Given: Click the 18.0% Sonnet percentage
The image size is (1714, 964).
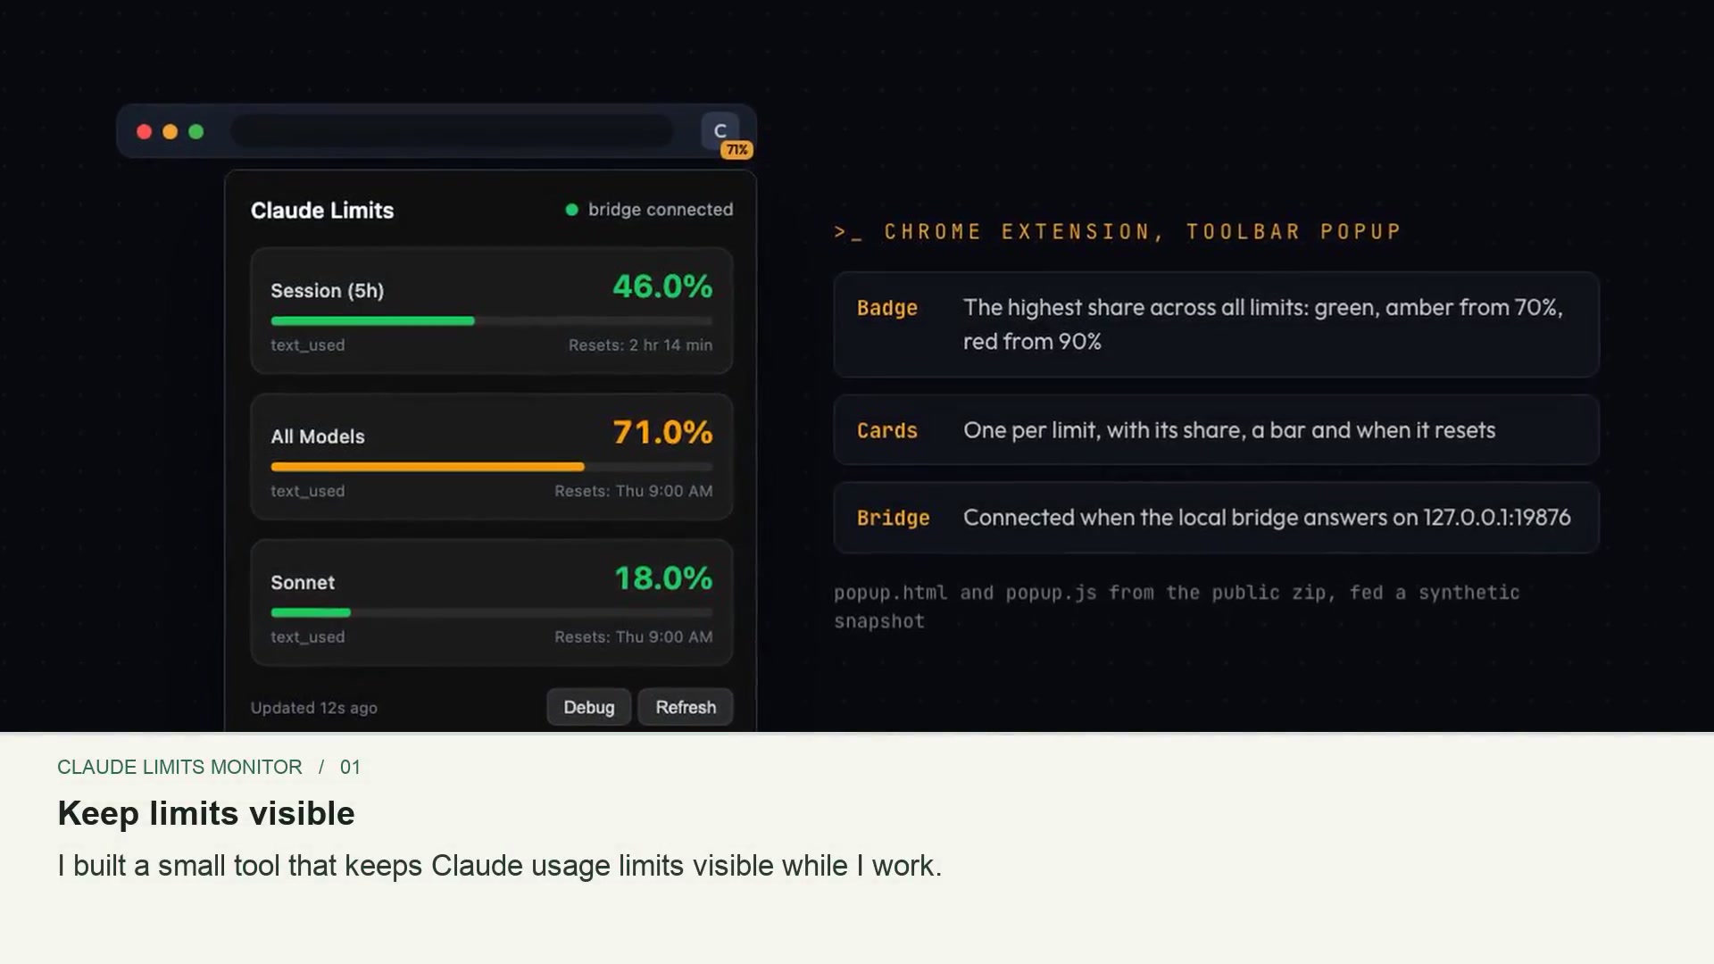Looking at the screenshot, I should tap(663, 578).
